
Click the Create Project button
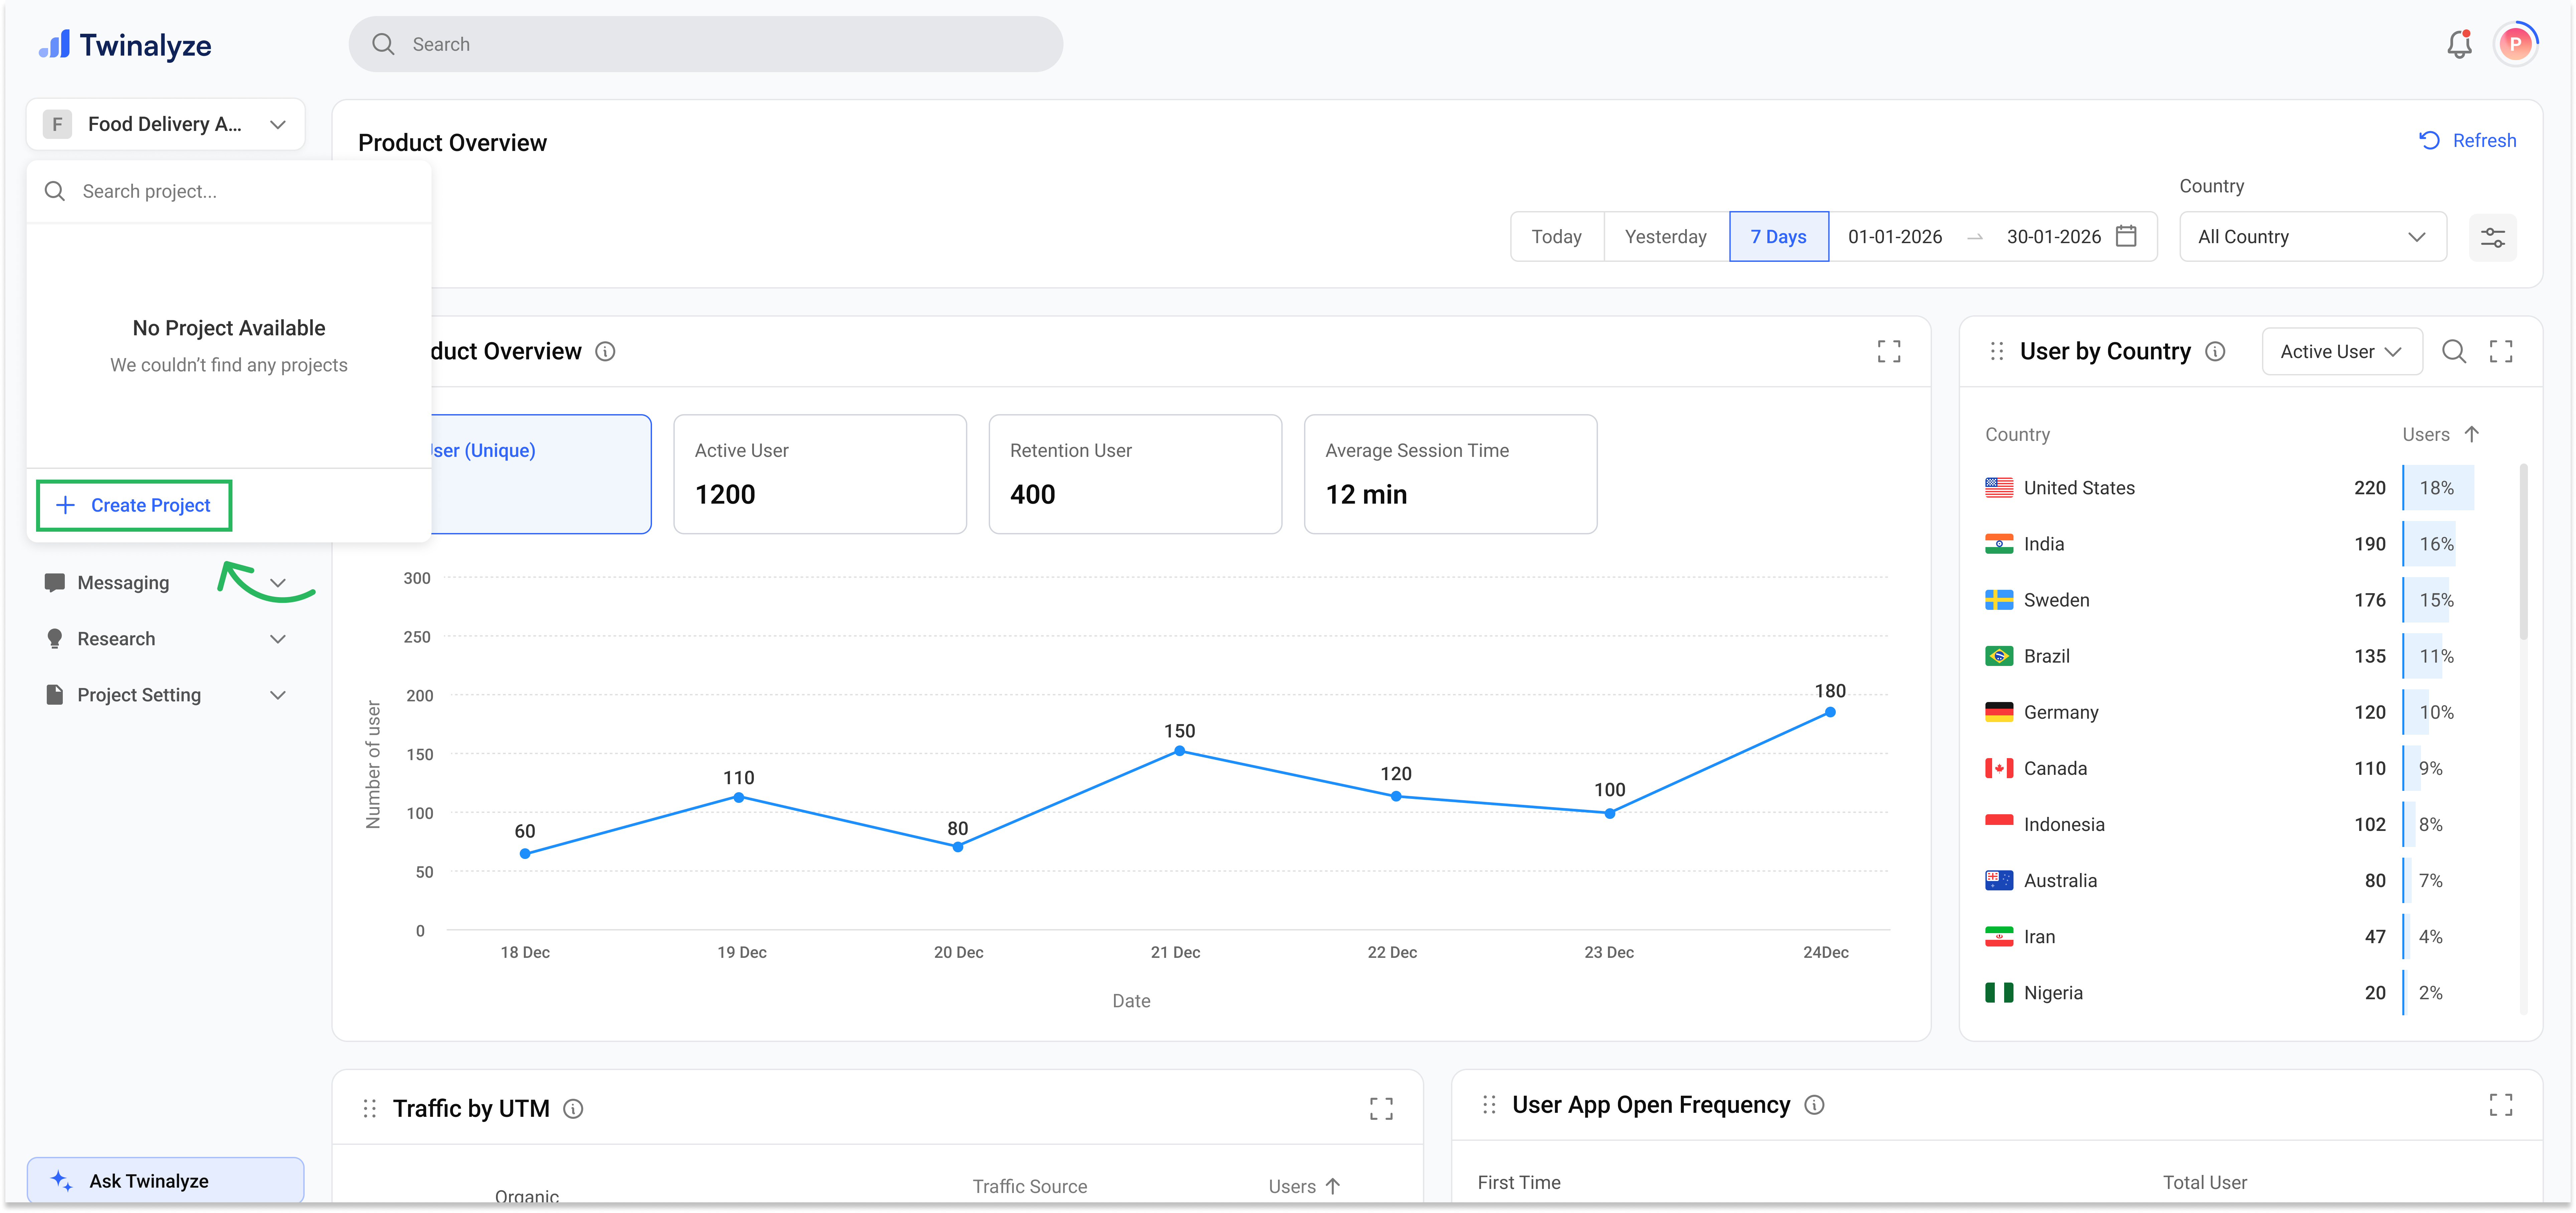coord(134,505)
